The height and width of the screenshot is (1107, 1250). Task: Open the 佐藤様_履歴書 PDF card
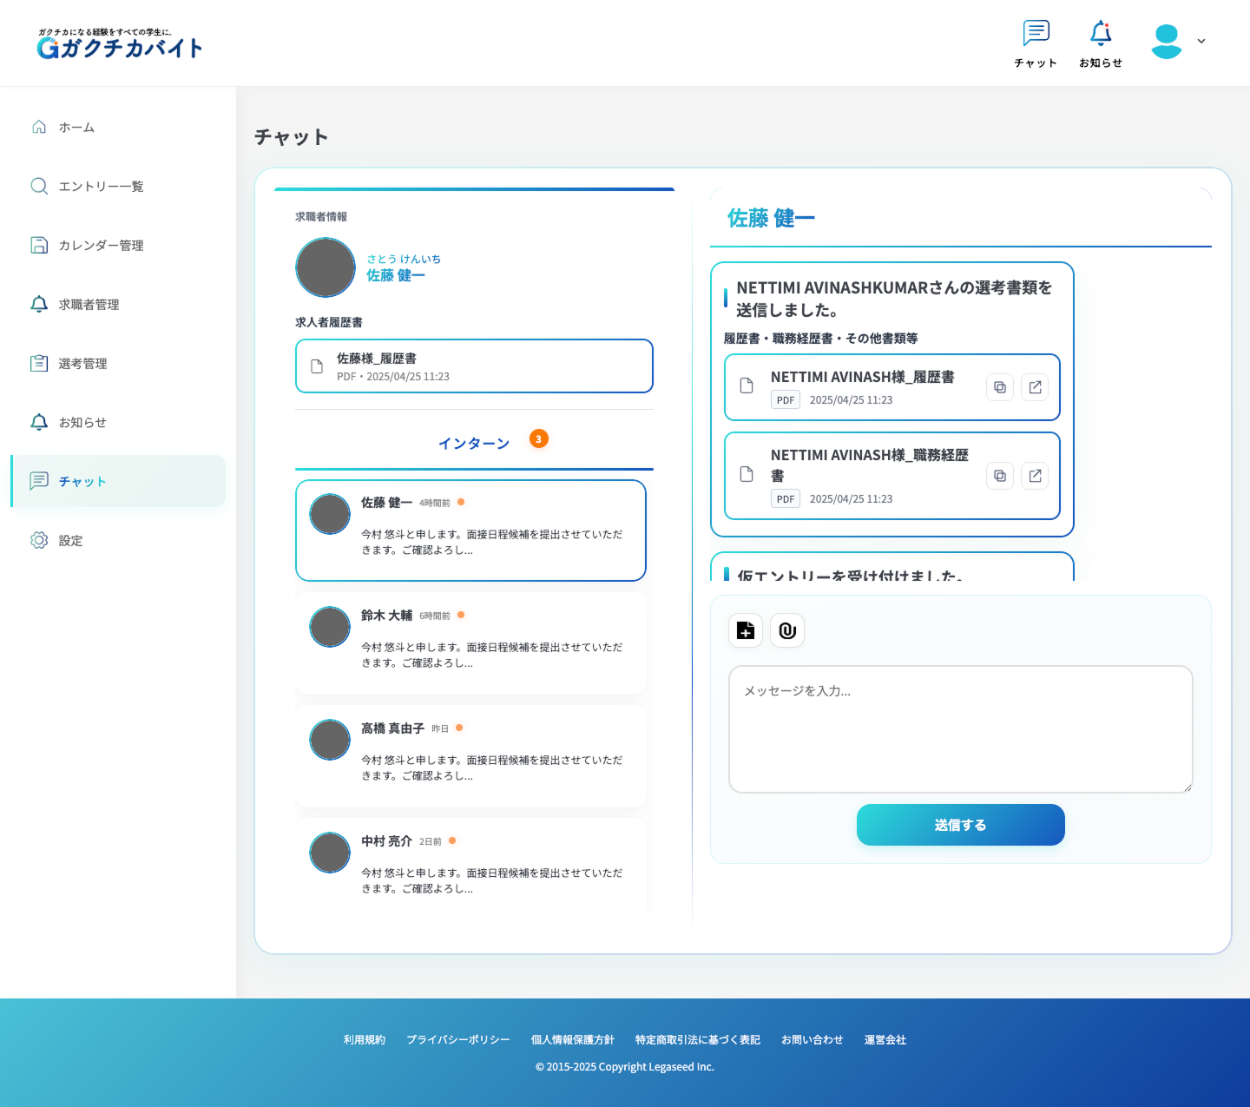[474, 366]
